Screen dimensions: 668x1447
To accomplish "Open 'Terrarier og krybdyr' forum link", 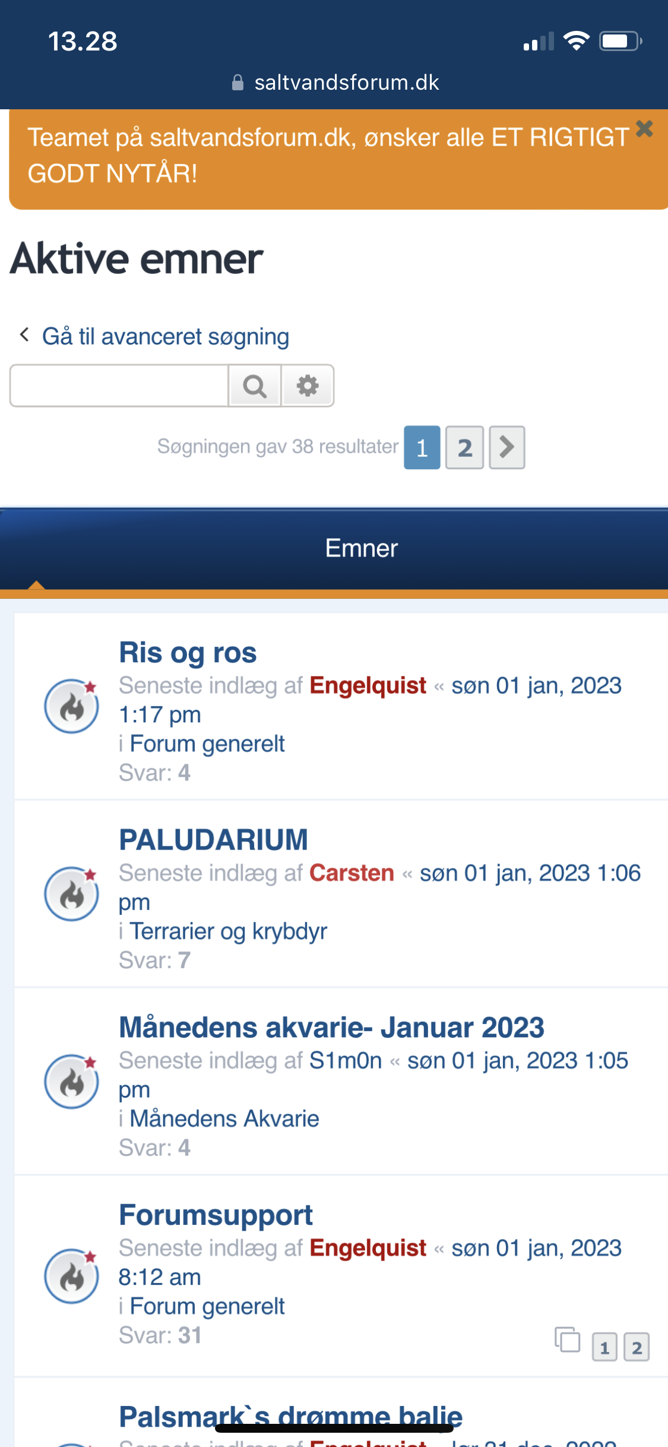I will coord(229,931).
